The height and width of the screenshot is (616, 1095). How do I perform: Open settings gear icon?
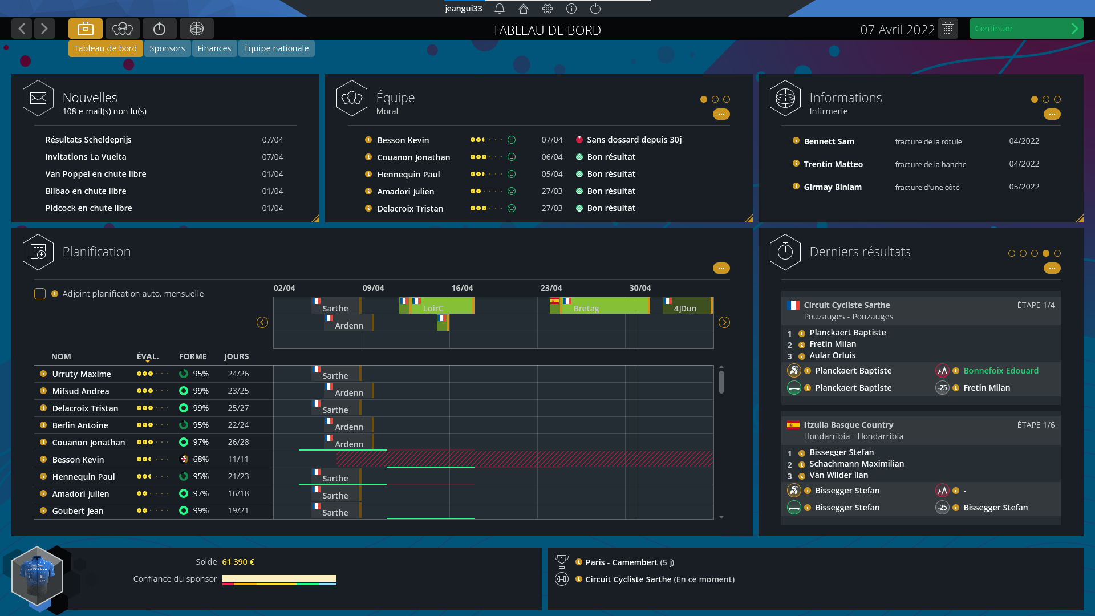[547, 9]
